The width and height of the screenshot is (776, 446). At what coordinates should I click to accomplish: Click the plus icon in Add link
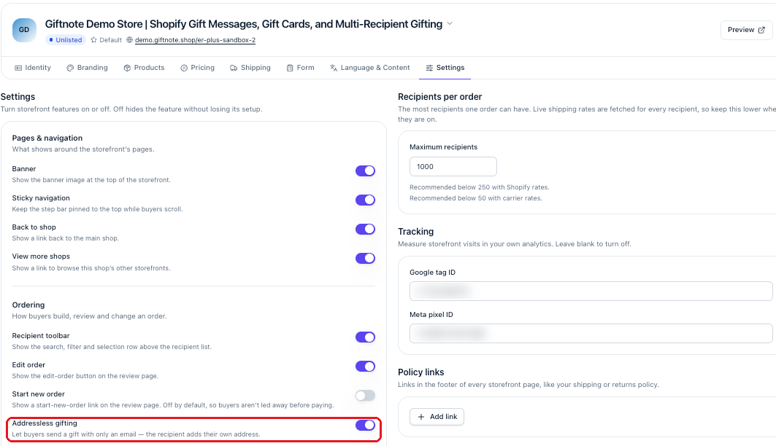pos(421,417)
